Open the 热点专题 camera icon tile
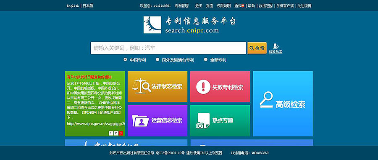 click(x=220, y=120)
